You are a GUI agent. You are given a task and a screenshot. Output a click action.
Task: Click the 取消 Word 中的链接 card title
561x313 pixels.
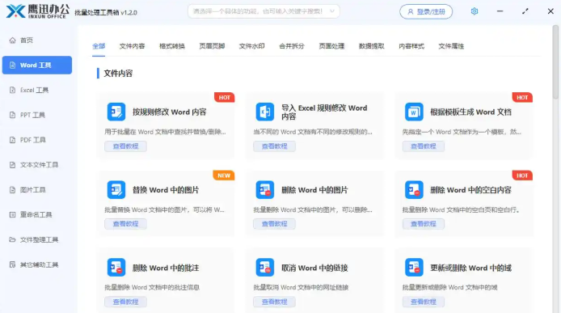point(314,268)
